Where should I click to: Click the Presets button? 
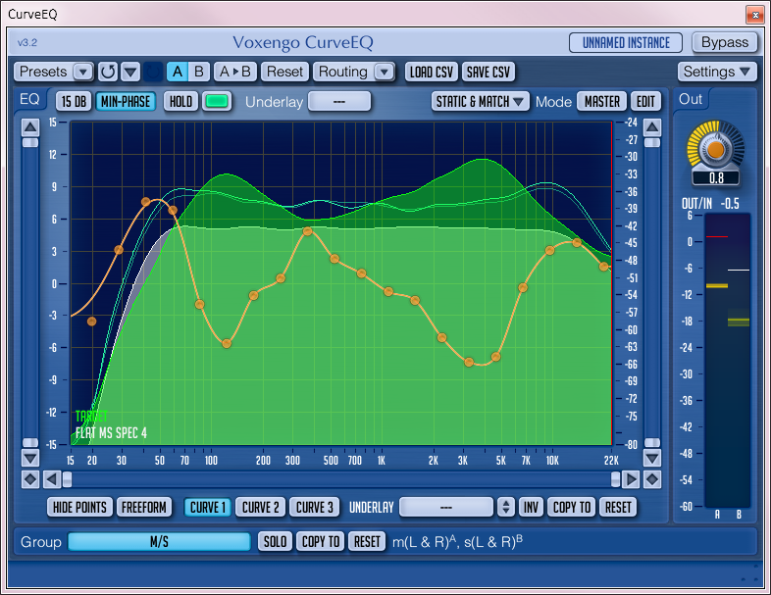43,72
